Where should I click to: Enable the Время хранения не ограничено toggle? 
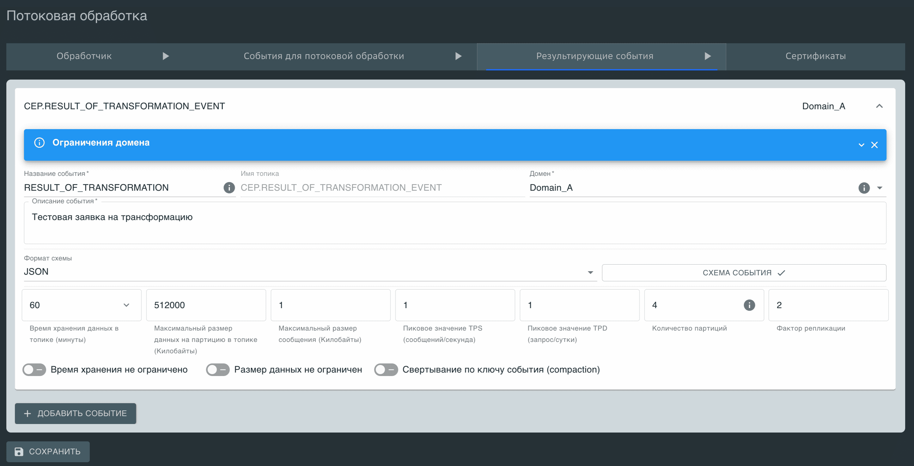(34, 370)
